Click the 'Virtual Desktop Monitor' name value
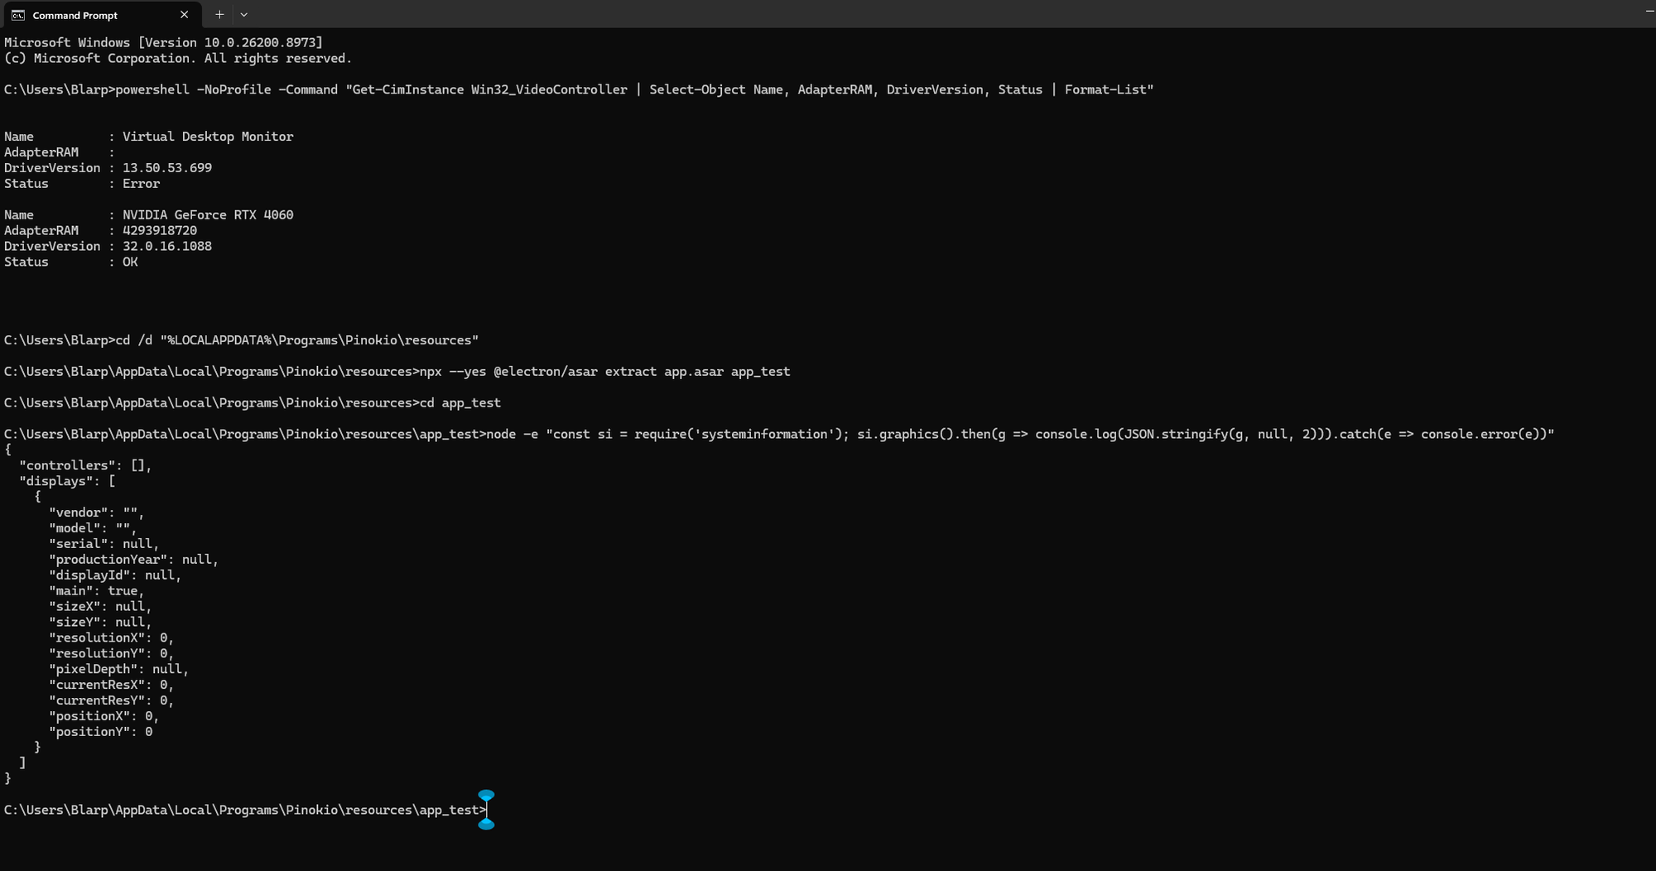The image size is (1656, 871). (x=208, y=137)
